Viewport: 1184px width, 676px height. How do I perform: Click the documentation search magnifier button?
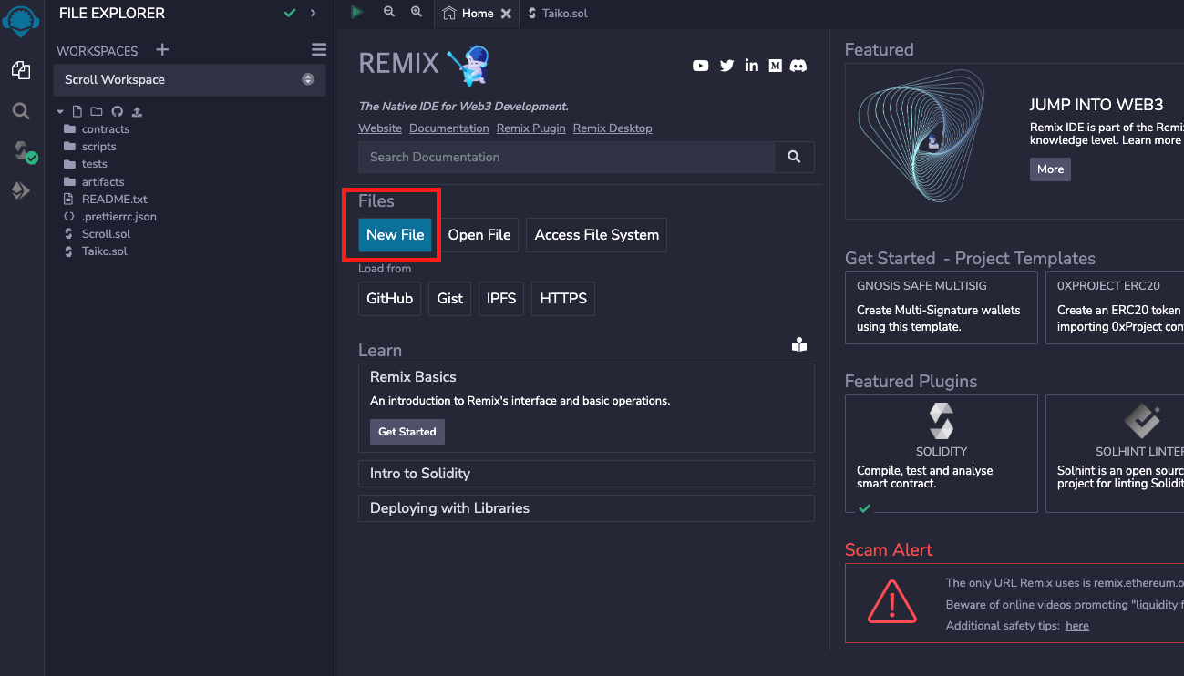(x=794, y=157)
